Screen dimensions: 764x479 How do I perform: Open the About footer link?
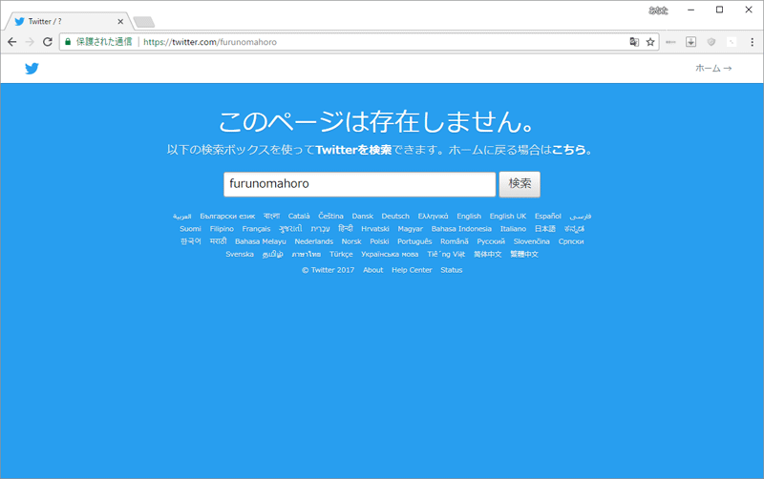pyautogui.click(x=372, y=270)
